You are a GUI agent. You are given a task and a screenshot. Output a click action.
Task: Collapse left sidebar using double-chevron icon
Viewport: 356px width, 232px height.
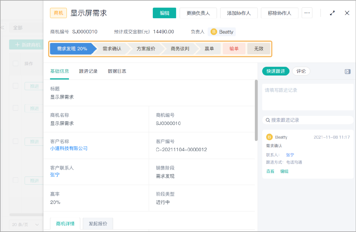[3, 27]
